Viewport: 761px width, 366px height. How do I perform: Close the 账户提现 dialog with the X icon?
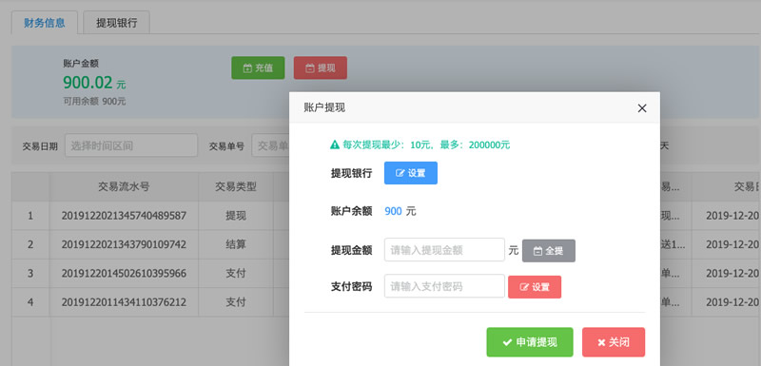tap(641, 108)
